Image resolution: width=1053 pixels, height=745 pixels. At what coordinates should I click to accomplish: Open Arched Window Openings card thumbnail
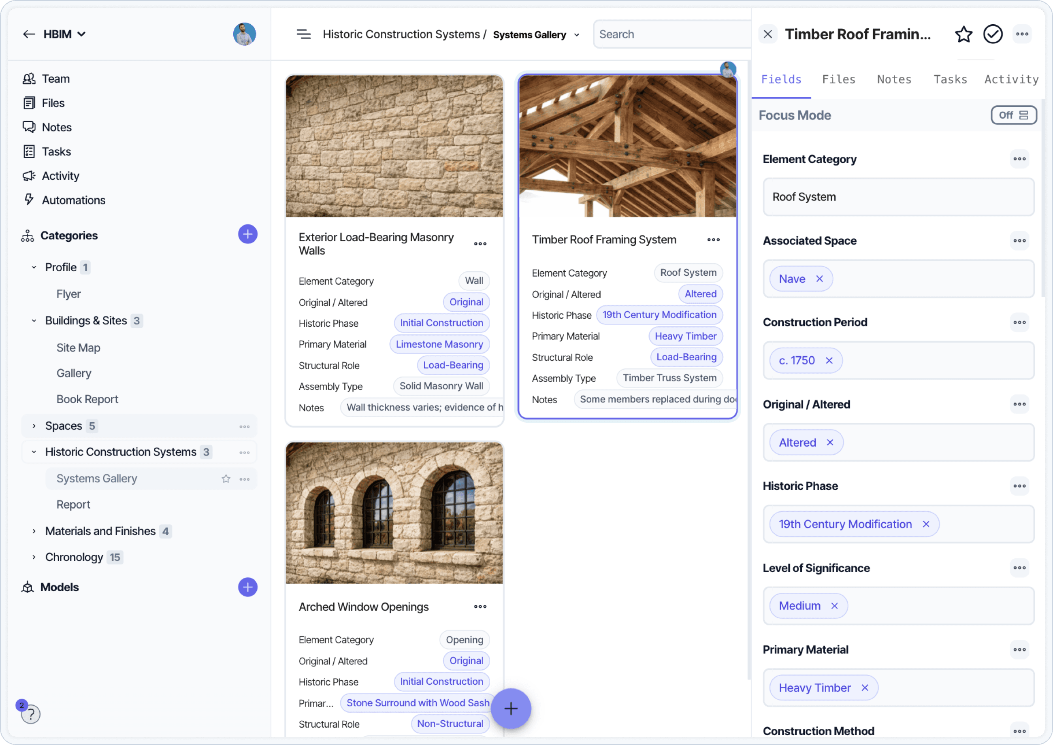point(394,513)
